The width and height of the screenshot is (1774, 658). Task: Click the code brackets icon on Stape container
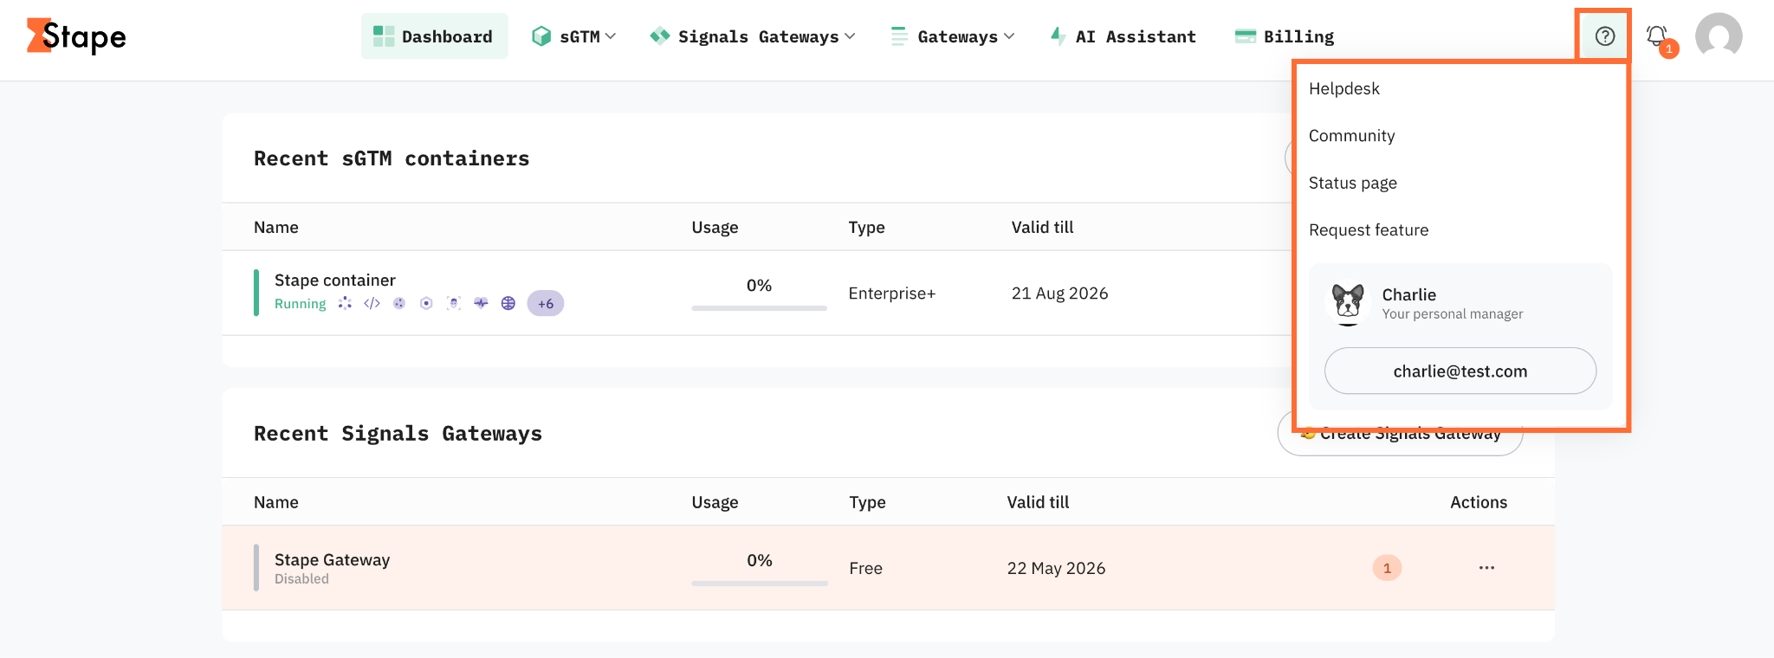pos(372,303)
